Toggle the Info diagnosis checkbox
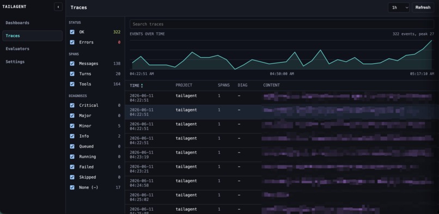439x214 pixels. click(x=72, y=136)
